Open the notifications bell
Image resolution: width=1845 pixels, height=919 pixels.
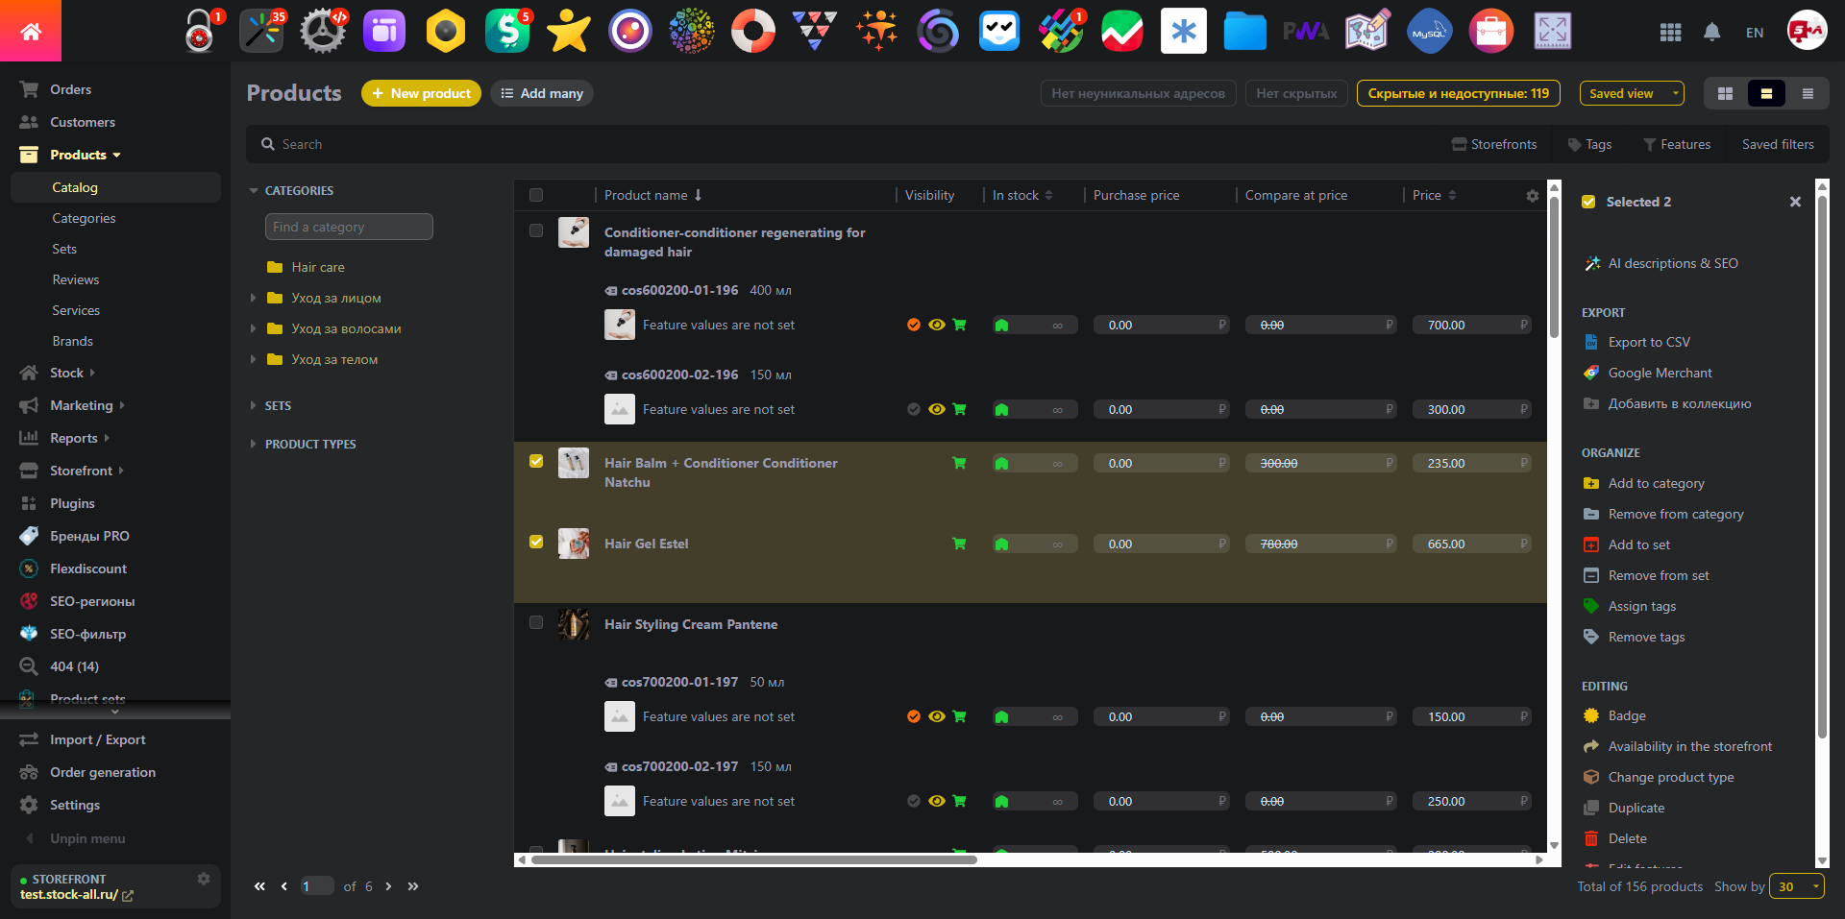click(x=1712, y=32)
